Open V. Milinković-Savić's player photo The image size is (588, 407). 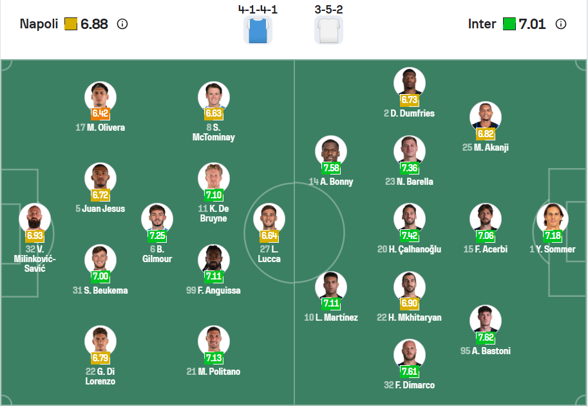34,218
